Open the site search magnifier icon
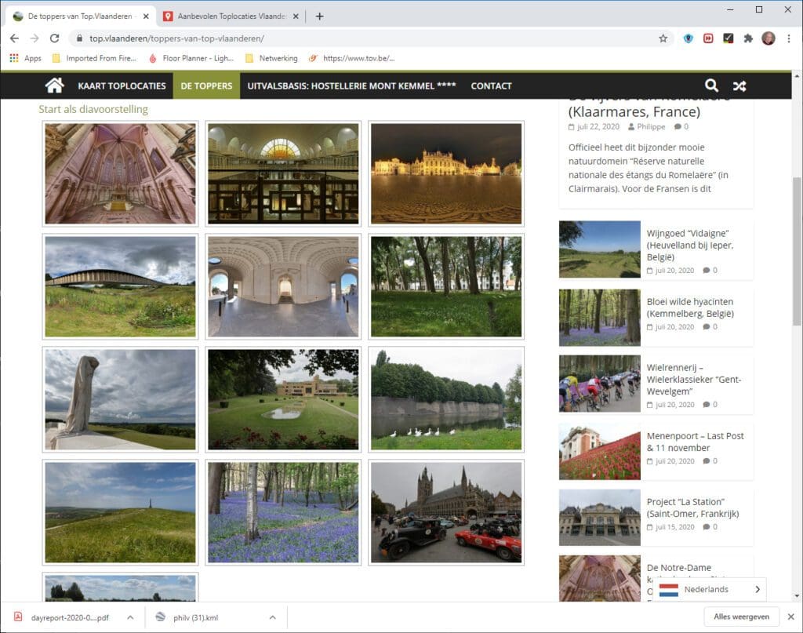This screenshot has width=803, height=633. click(x=711, y=85)
